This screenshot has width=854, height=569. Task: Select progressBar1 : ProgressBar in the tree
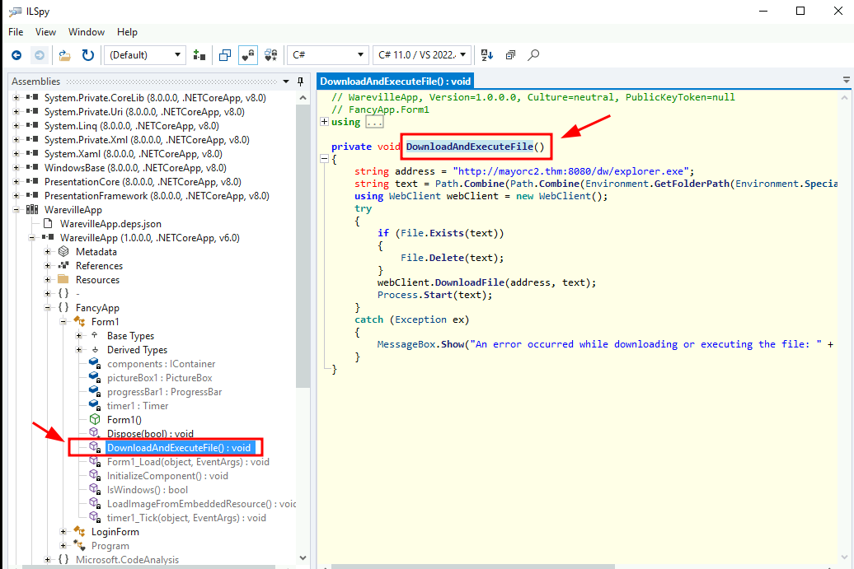point(165,392)
